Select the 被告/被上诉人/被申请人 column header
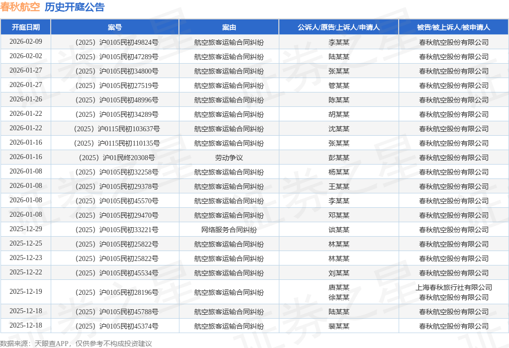This screenshot has height=348, width=509. coord(453,27)
